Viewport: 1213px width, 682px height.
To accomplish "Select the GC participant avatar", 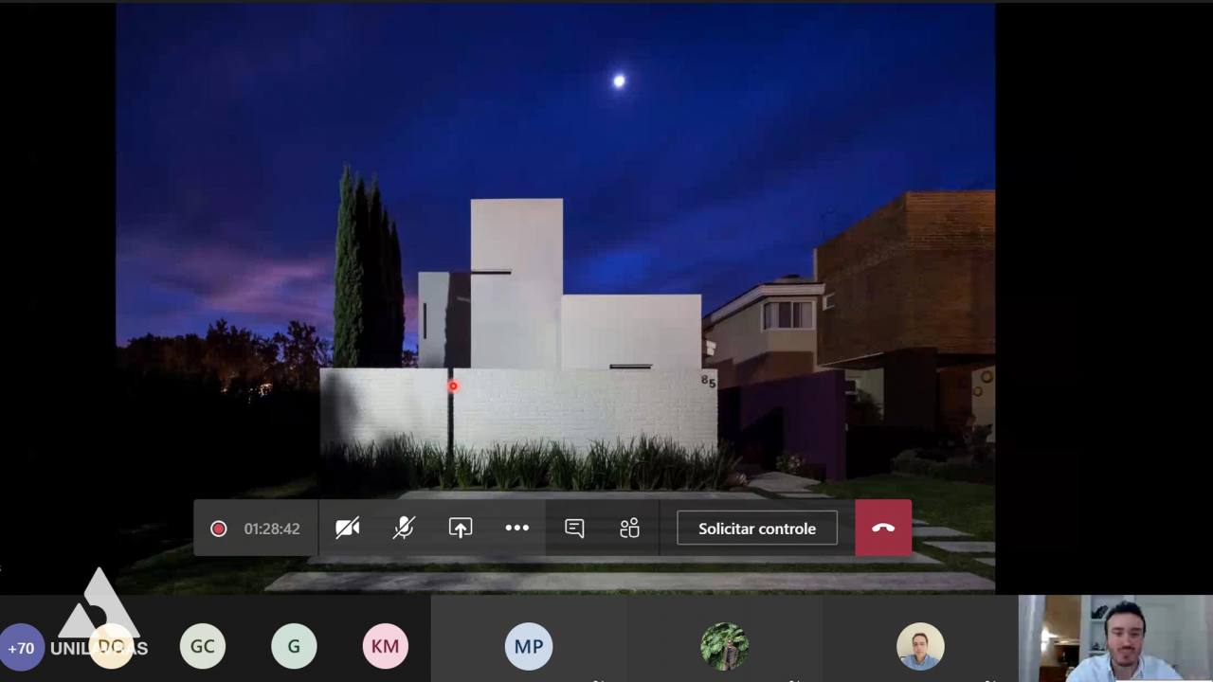I will 203,646.
